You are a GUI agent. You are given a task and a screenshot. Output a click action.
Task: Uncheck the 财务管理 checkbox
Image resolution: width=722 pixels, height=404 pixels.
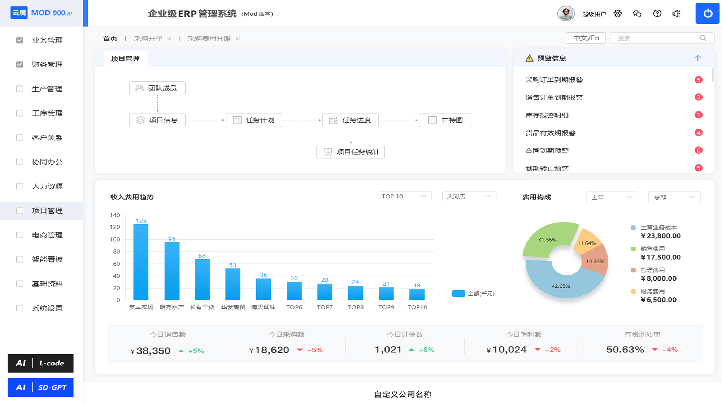(20, 65)
